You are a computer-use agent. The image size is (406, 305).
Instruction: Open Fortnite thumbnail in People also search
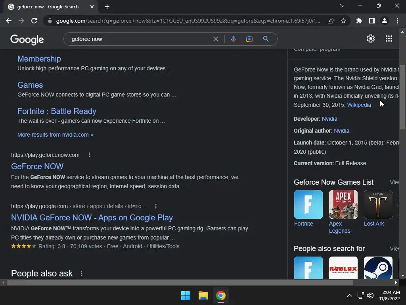308,268
